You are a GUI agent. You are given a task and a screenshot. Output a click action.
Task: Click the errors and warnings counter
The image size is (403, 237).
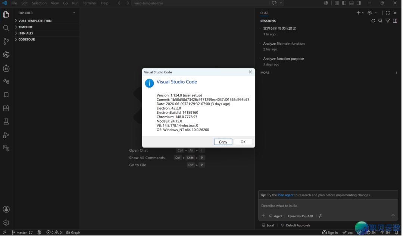[54, 233]
